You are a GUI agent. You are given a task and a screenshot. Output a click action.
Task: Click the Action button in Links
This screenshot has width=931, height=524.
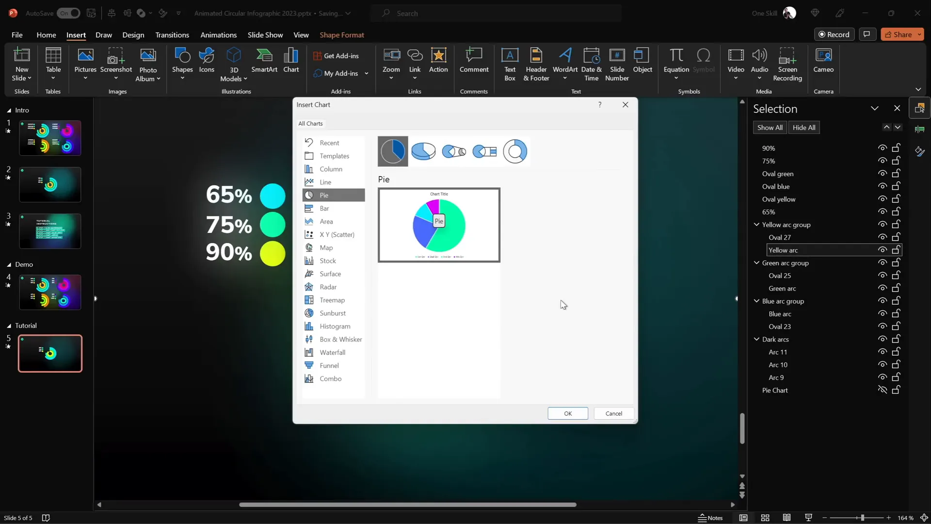coord(438,61)
